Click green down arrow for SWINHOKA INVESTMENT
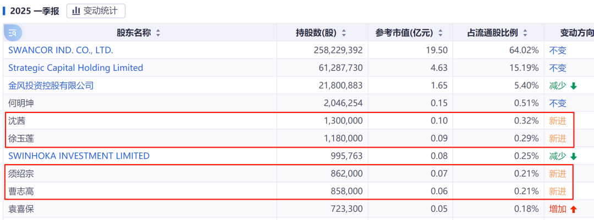Viewport: 594px width, 220px height. tap(573, 156)
